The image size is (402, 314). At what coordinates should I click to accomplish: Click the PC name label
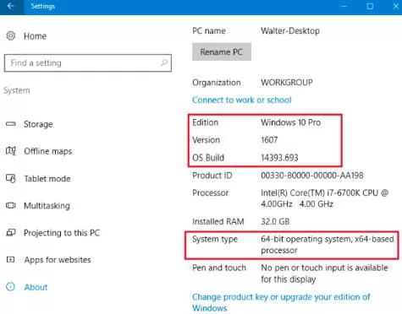(209, 30)
